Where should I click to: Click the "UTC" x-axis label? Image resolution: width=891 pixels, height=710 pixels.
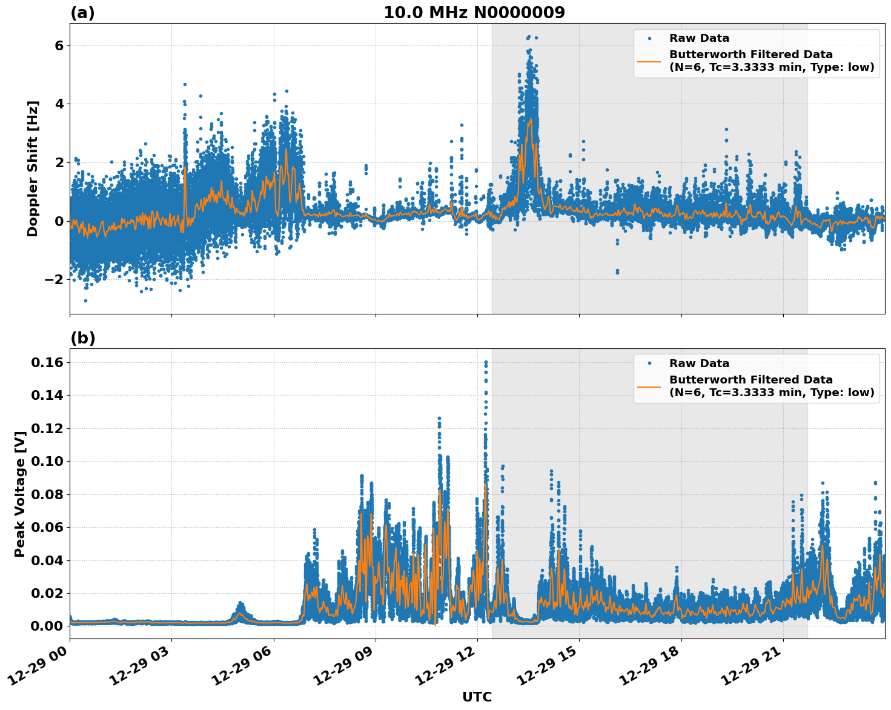click(x=477, y=697)
